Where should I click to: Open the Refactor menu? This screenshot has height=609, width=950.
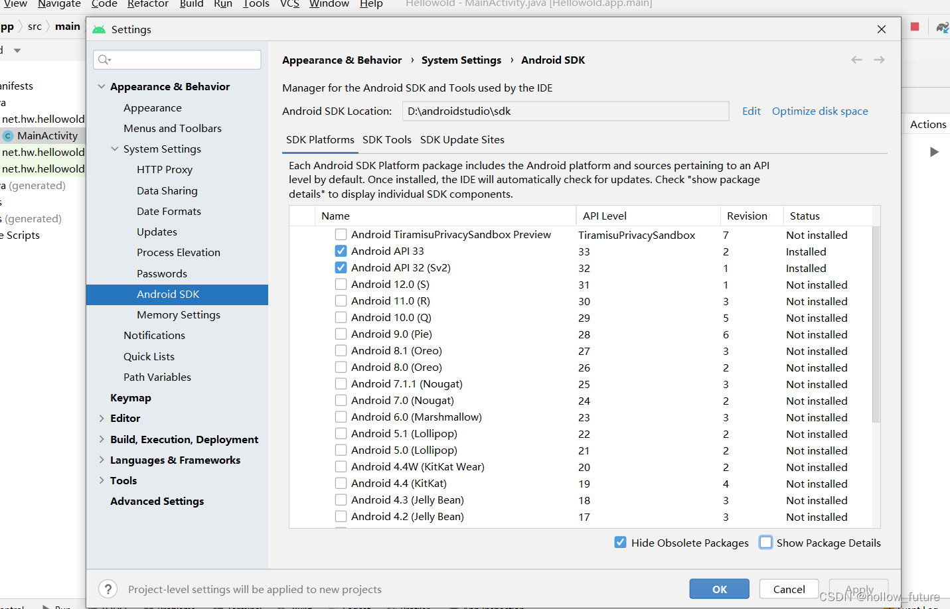pyautogui.click(x=148, y=4)
